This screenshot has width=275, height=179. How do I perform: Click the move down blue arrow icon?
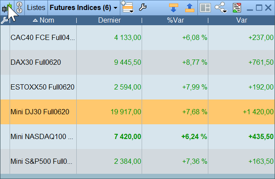coord(173,8)
